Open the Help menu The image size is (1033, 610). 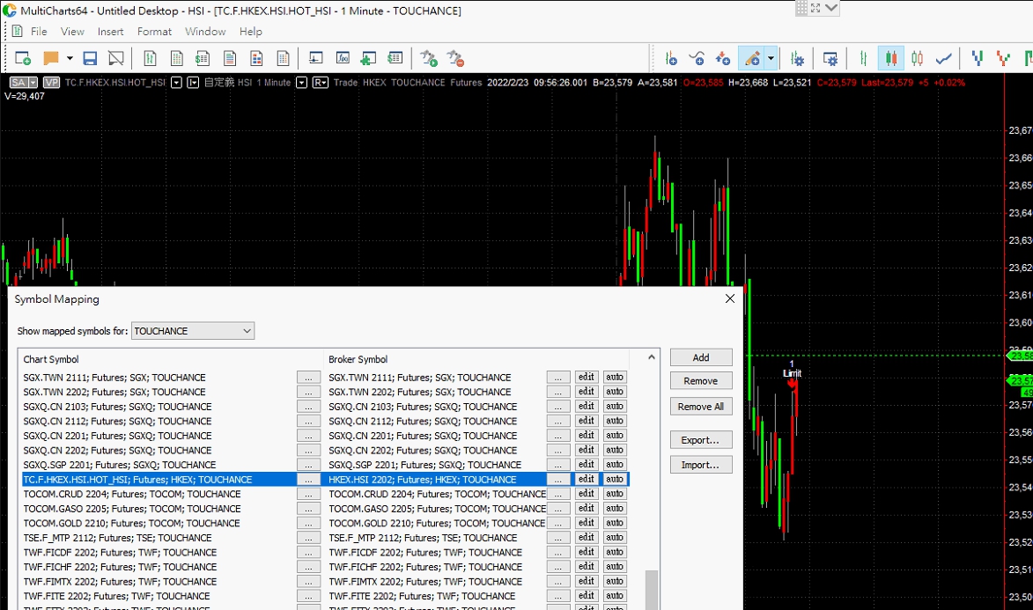point(250,31)
